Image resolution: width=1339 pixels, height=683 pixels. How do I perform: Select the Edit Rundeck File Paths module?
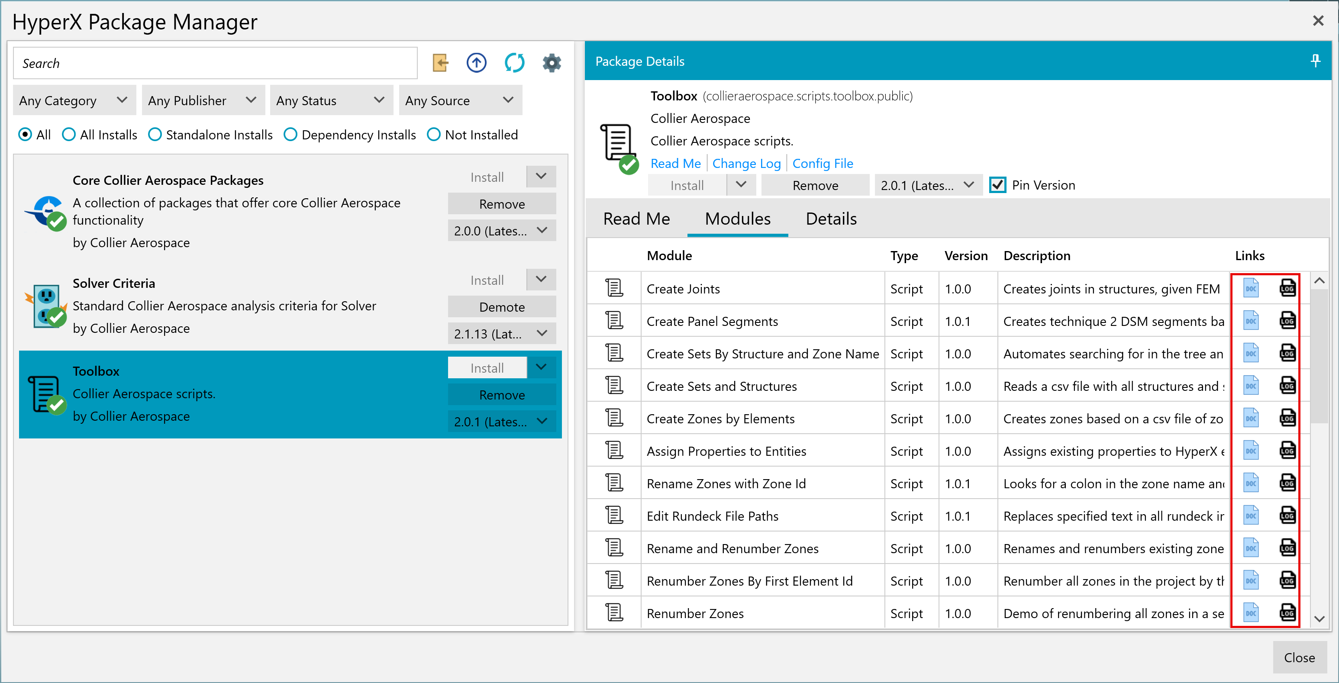(x=712, y=515)
